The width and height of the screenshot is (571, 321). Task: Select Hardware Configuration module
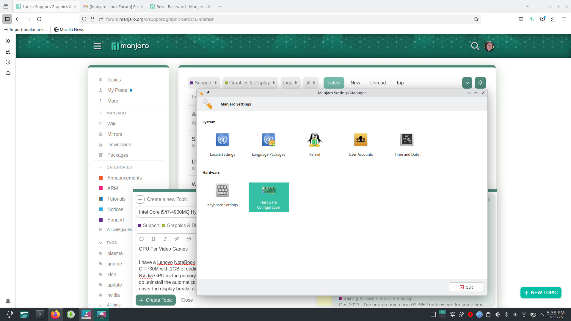269,197
